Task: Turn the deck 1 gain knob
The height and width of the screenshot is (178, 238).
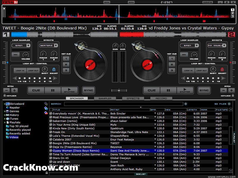Action: pyautogui.click(x=115, y=46)
